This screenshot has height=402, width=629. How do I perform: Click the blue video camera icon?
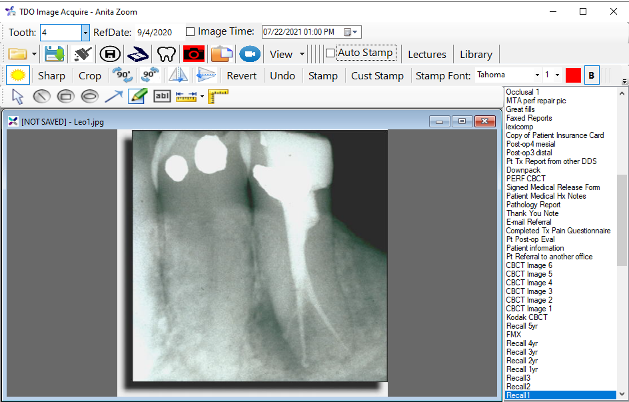250,54
